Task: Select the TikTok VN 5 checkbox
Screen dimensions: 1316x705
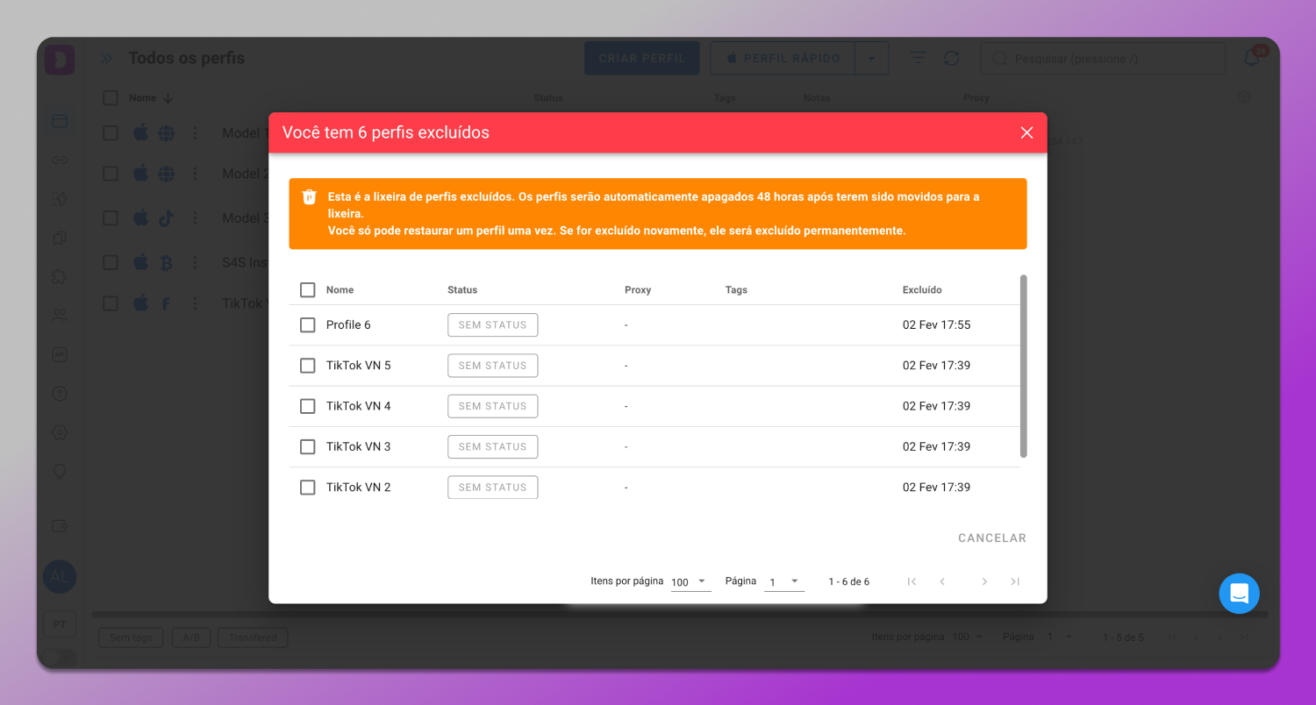Action: click(307, 366)
